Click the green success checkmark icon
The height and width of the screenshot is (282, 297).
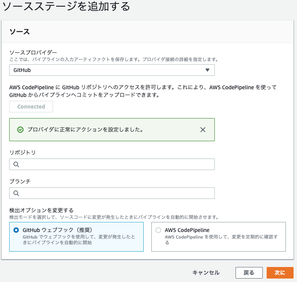click(20, 130)
